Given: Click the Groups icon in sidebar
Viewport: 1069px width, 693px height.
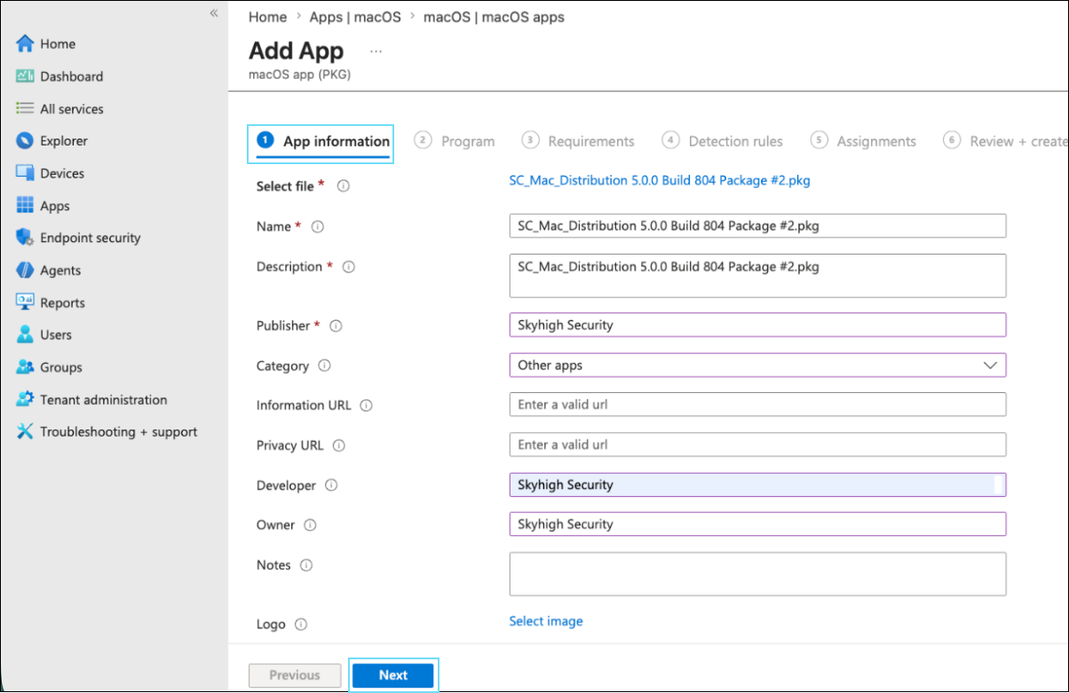Looking at the screenshot, I should pyautogui.click(x=25, y=366).
